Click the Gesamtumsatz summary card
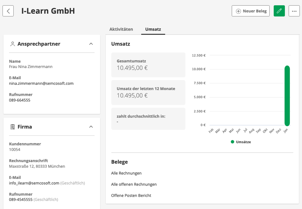Image resolution: width=302 pixels, height=209 pixels. [x=148, y=65]
